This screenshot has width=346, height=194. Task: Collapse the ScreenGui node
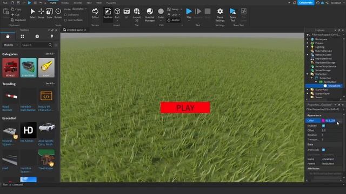[312, 78]
